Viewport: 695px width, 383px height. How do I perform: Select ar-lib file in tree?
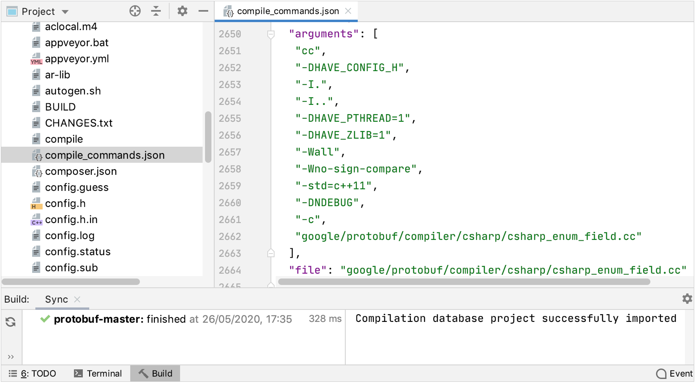tap(57, 75)
